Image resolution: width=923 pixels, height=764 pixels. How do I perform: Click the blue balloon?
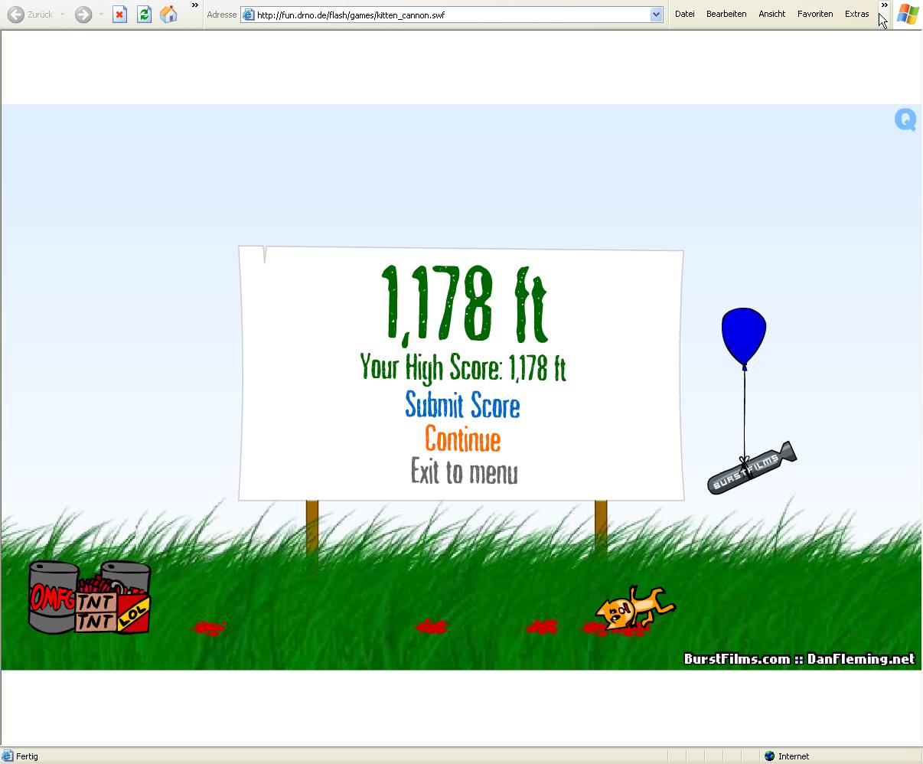click(743, 336)
